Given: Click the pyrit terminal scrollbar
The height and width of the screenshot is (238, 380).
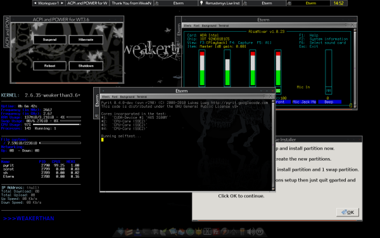Looking at the screenshot, I should [274, 145].
